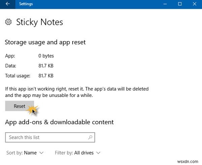202x165 pixels.
Task: Open the Filter by All drives dropdown
Action: (x=77, y=153)
